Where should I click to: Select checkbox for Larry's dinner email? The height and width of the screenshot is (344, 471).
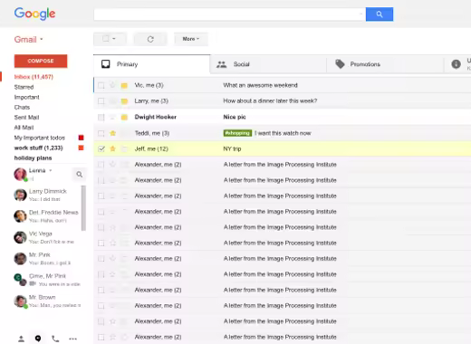(101, 101)
